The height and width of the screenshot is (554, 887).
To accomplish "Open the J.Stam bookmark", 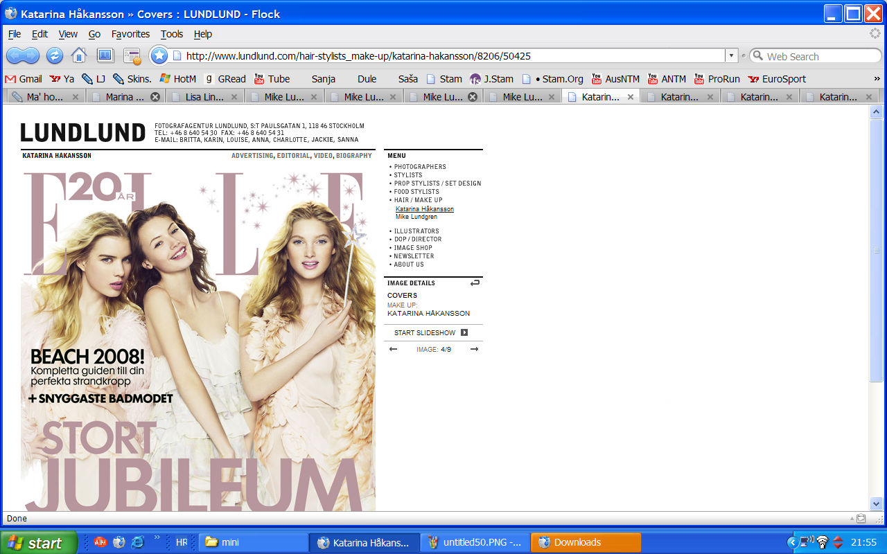I will 491,79.
